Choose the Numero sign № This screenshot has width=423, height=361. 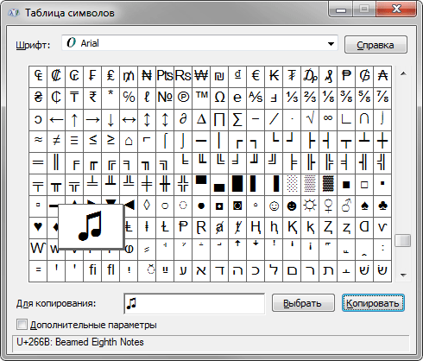(x=165, y=98)
